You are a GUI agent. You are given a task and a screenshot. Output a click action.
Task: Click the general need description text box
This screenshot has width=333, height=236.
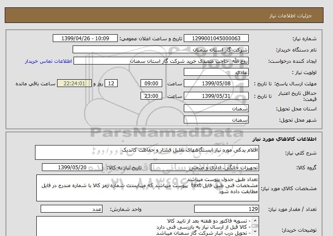pyautogui.click(x=147, y=152)
